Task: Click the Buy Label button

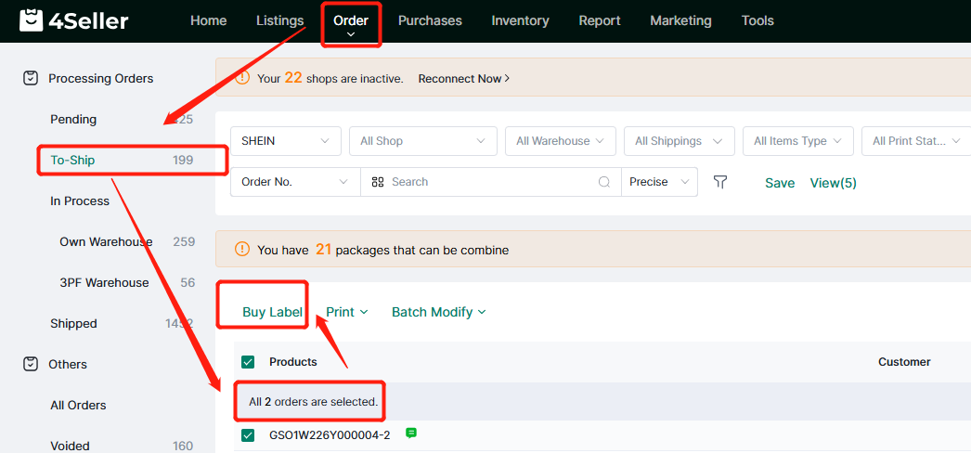Action: [272, 312]
